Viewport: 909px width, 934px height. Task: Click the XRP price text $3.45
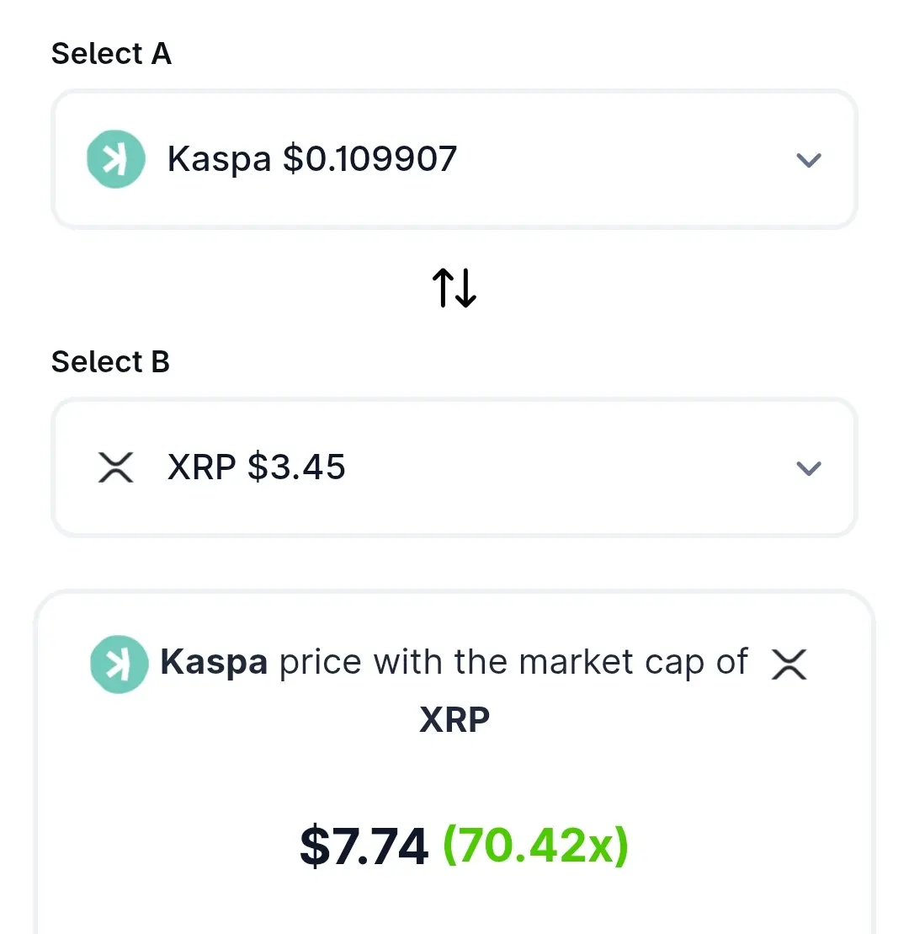click(296, 467)
